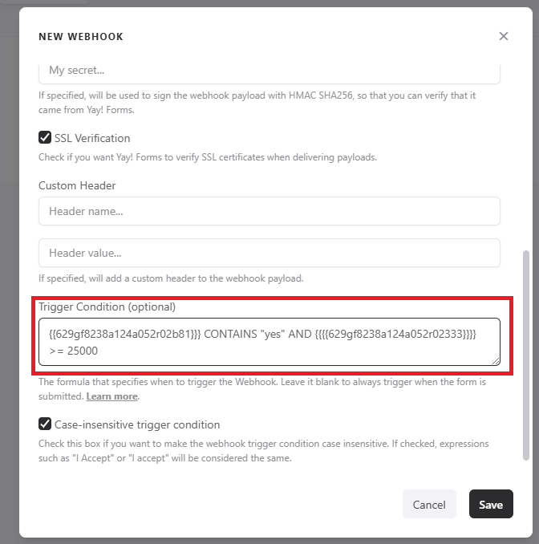Click the 'Trigger Condition (optional)' label
Viewport: 539px width, 544px height.
point(107,307)
